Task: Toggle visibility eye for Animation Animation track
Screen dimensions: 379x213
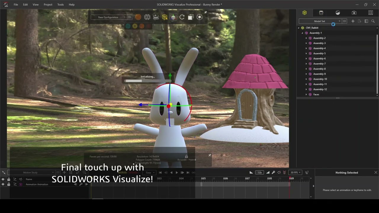Action: [3, 184]
